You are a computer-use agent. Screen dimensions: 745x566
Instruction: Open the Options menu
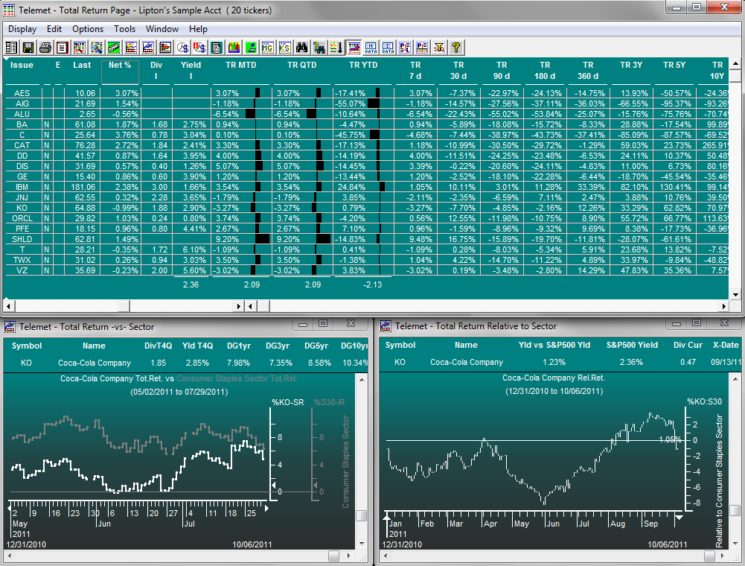coord(87,29)
